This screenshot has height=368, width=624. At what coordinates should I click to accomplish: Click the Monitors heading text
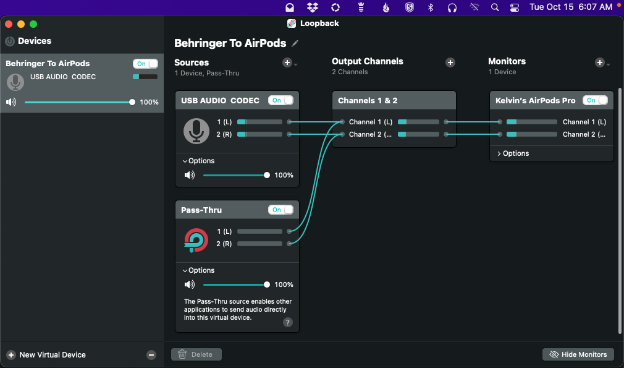coord(507,61)
